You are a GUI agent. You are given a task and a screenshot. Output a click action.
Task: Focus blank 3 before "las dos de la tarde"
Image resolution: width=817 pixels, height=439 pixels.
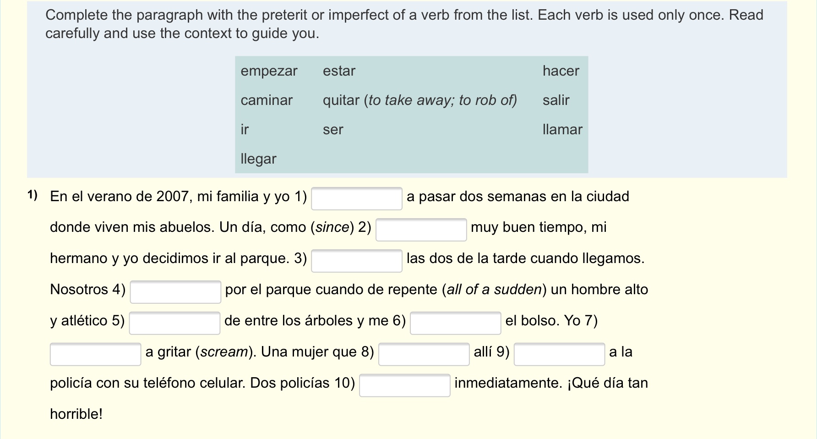click(356, 261)
